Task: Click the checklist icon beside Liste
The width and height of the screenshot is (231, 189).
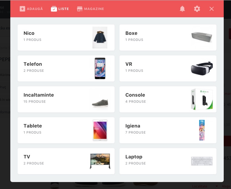Action: coord(54,9)
